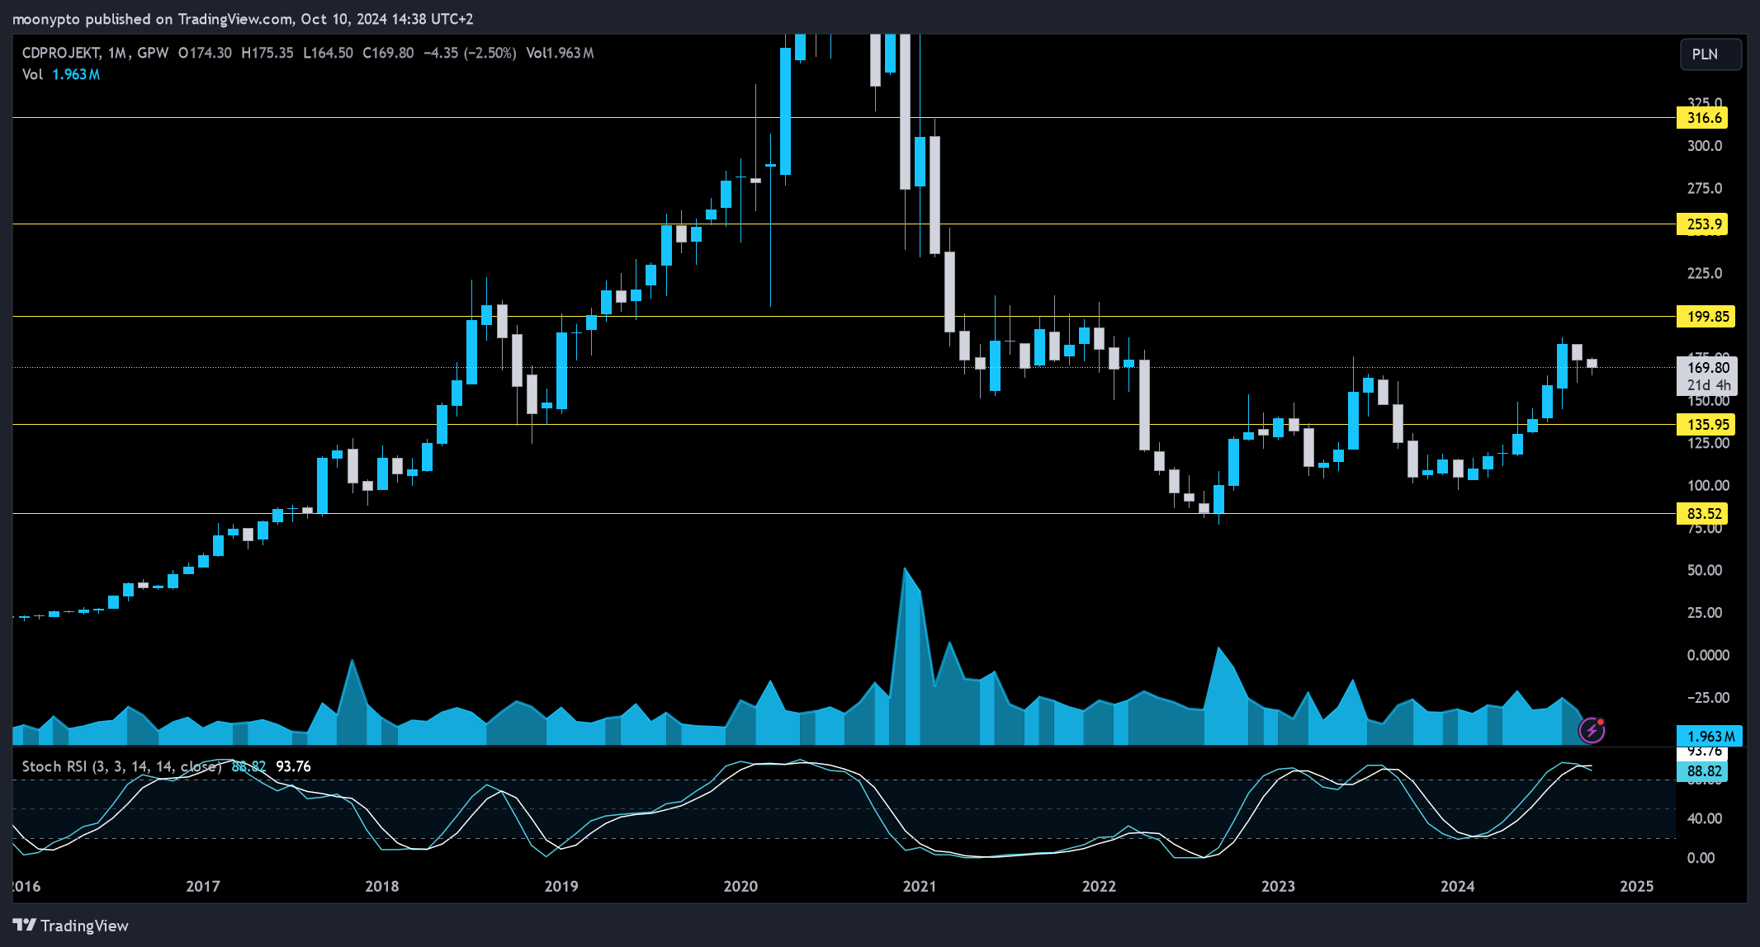Screen dimensions: 1760x947
Task: Select the 83.52 yellow price label
Action: click(1701, 514)
